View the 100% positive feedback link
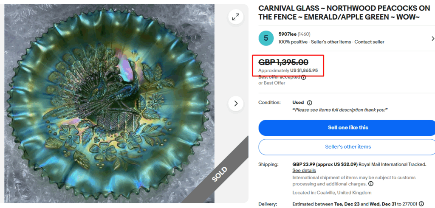 [x=293, y=42]
